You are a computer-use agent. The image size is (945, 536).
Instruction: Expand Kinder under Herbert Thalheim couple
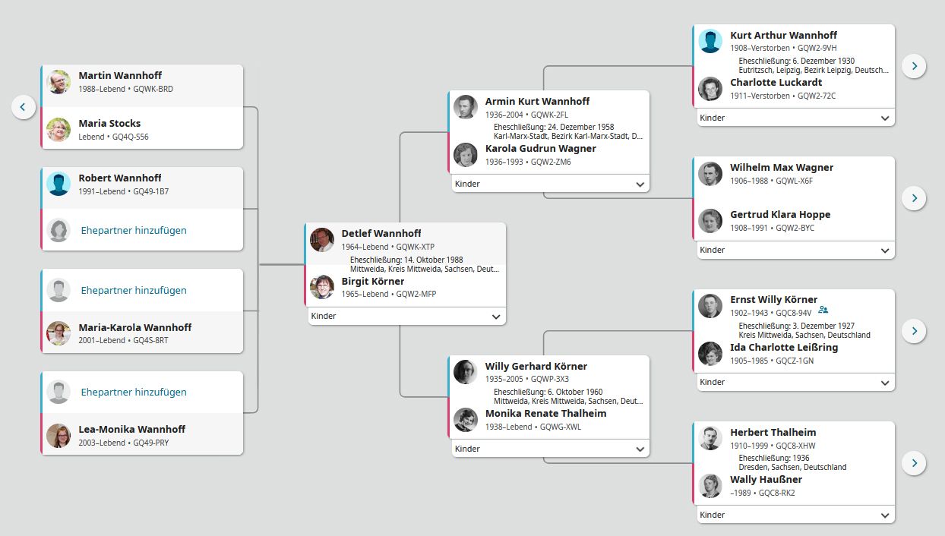795,515
